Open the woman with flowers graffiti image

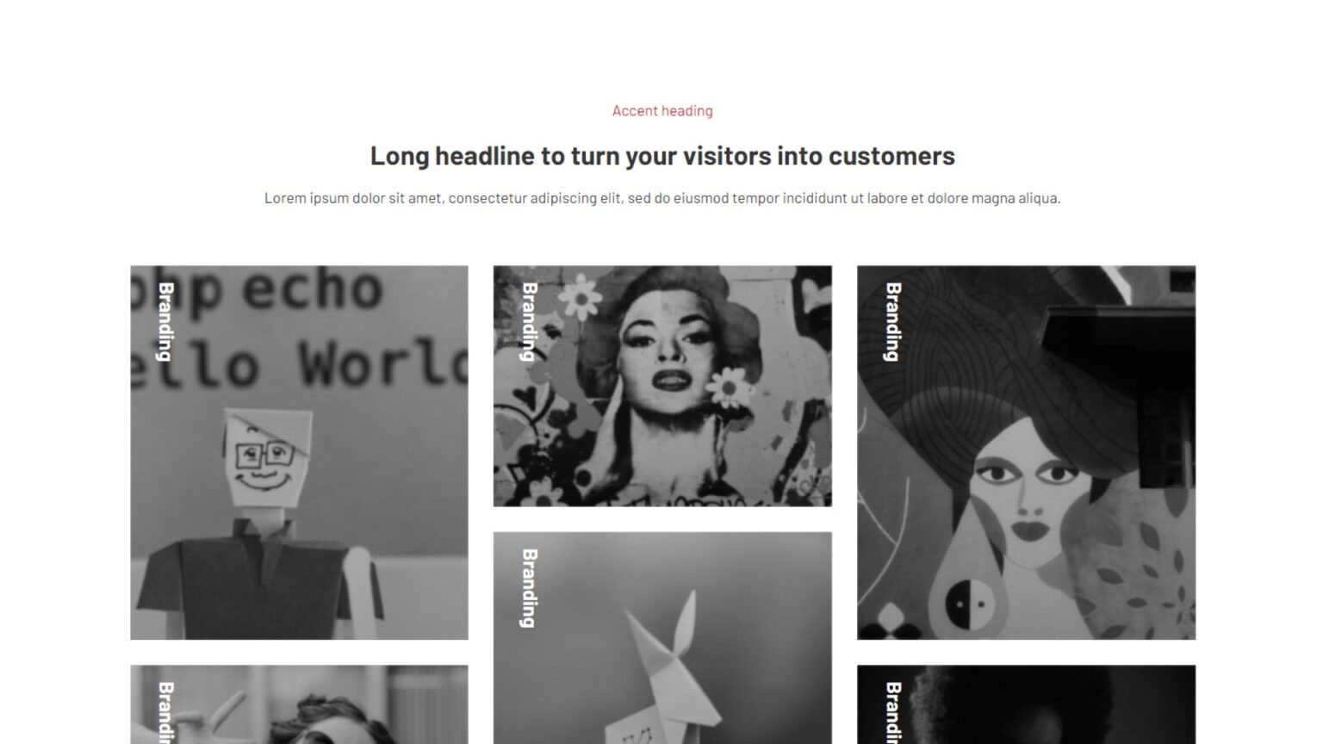click(662, 386)
